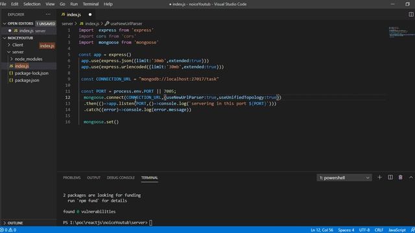Open the View menu
415x233 pixels.
point(50,4)
